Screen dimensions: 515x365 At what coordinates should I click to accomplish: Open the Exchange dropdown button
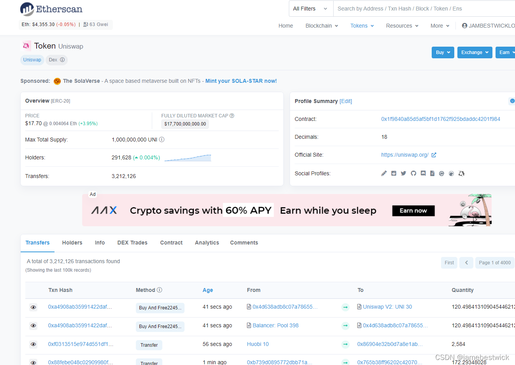475,52
